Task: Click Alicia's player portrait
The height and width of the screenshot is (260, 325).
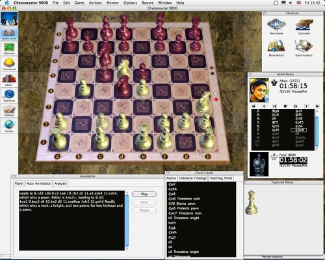Action: (x=259, y=90)
